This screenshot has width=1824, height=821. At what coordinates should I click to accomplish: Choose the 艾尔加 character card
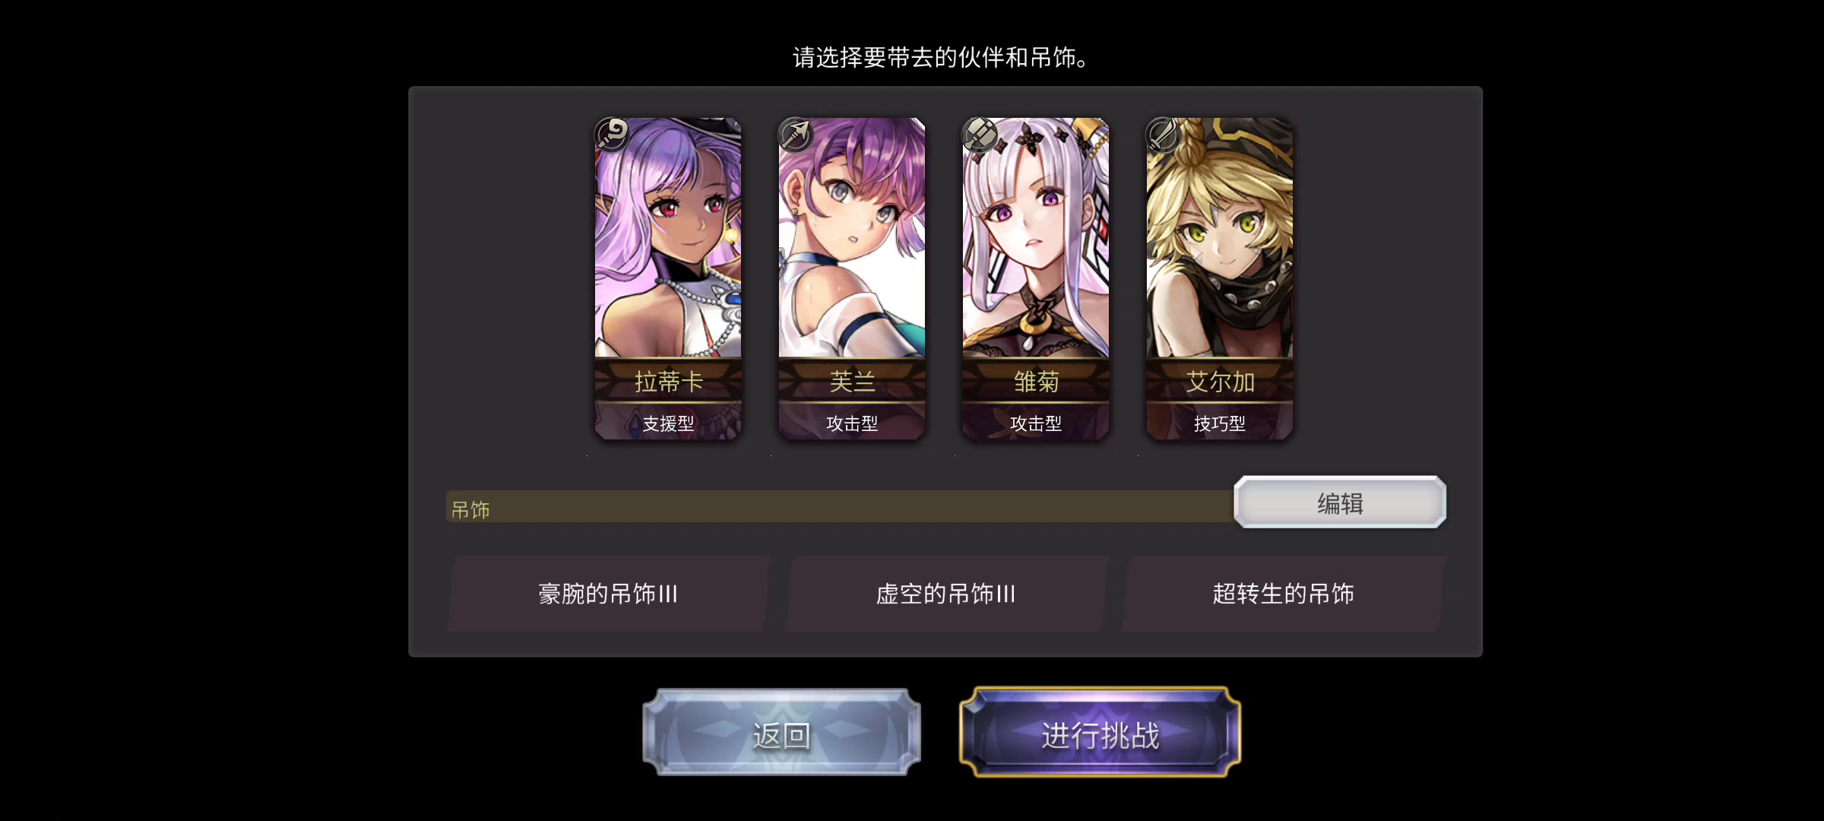1220,278
